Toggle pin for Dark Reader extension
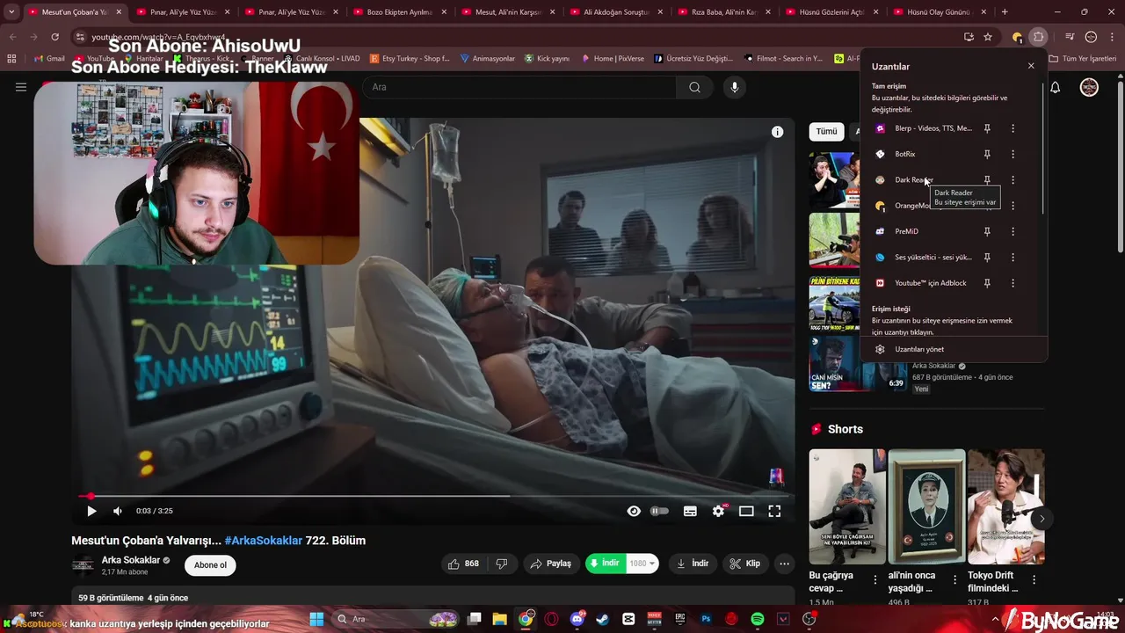1125x633 pixels. tap(987, 179)
